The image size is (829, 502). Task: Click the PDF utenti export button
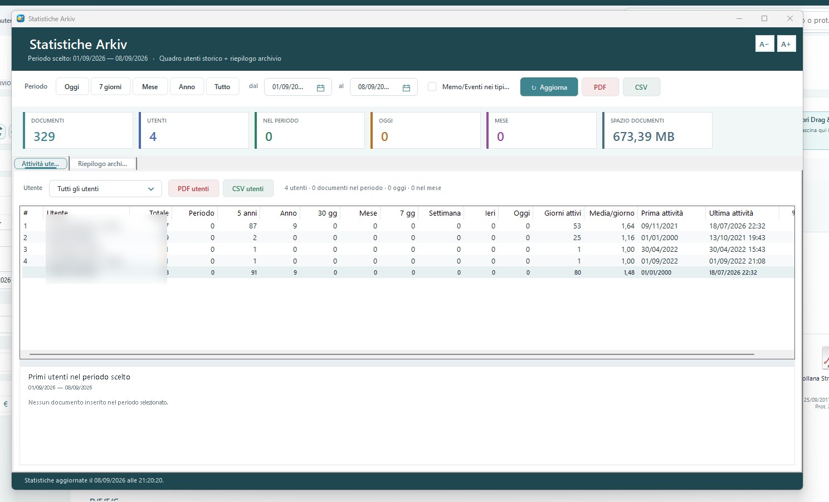[x=193, y=189]
